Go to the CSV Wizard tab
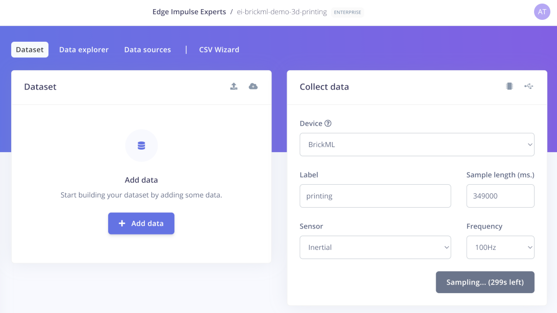 point(219,50)
